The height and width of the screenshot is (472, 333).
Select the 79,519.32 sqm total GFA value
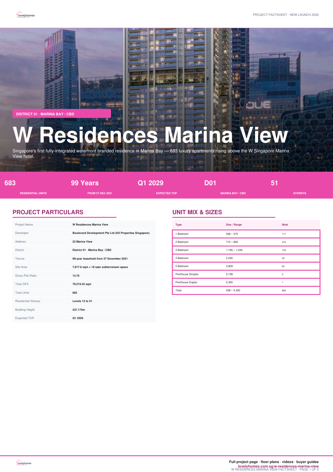tap(82, 284)
